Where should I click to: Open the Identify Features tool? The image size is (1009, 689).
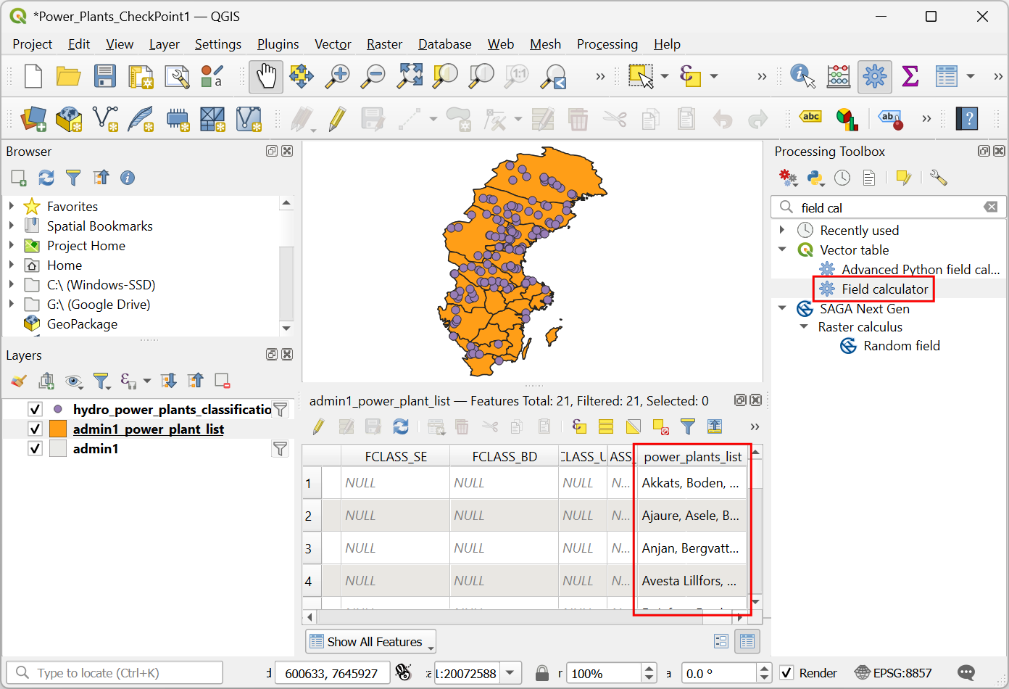pos(802,76)
